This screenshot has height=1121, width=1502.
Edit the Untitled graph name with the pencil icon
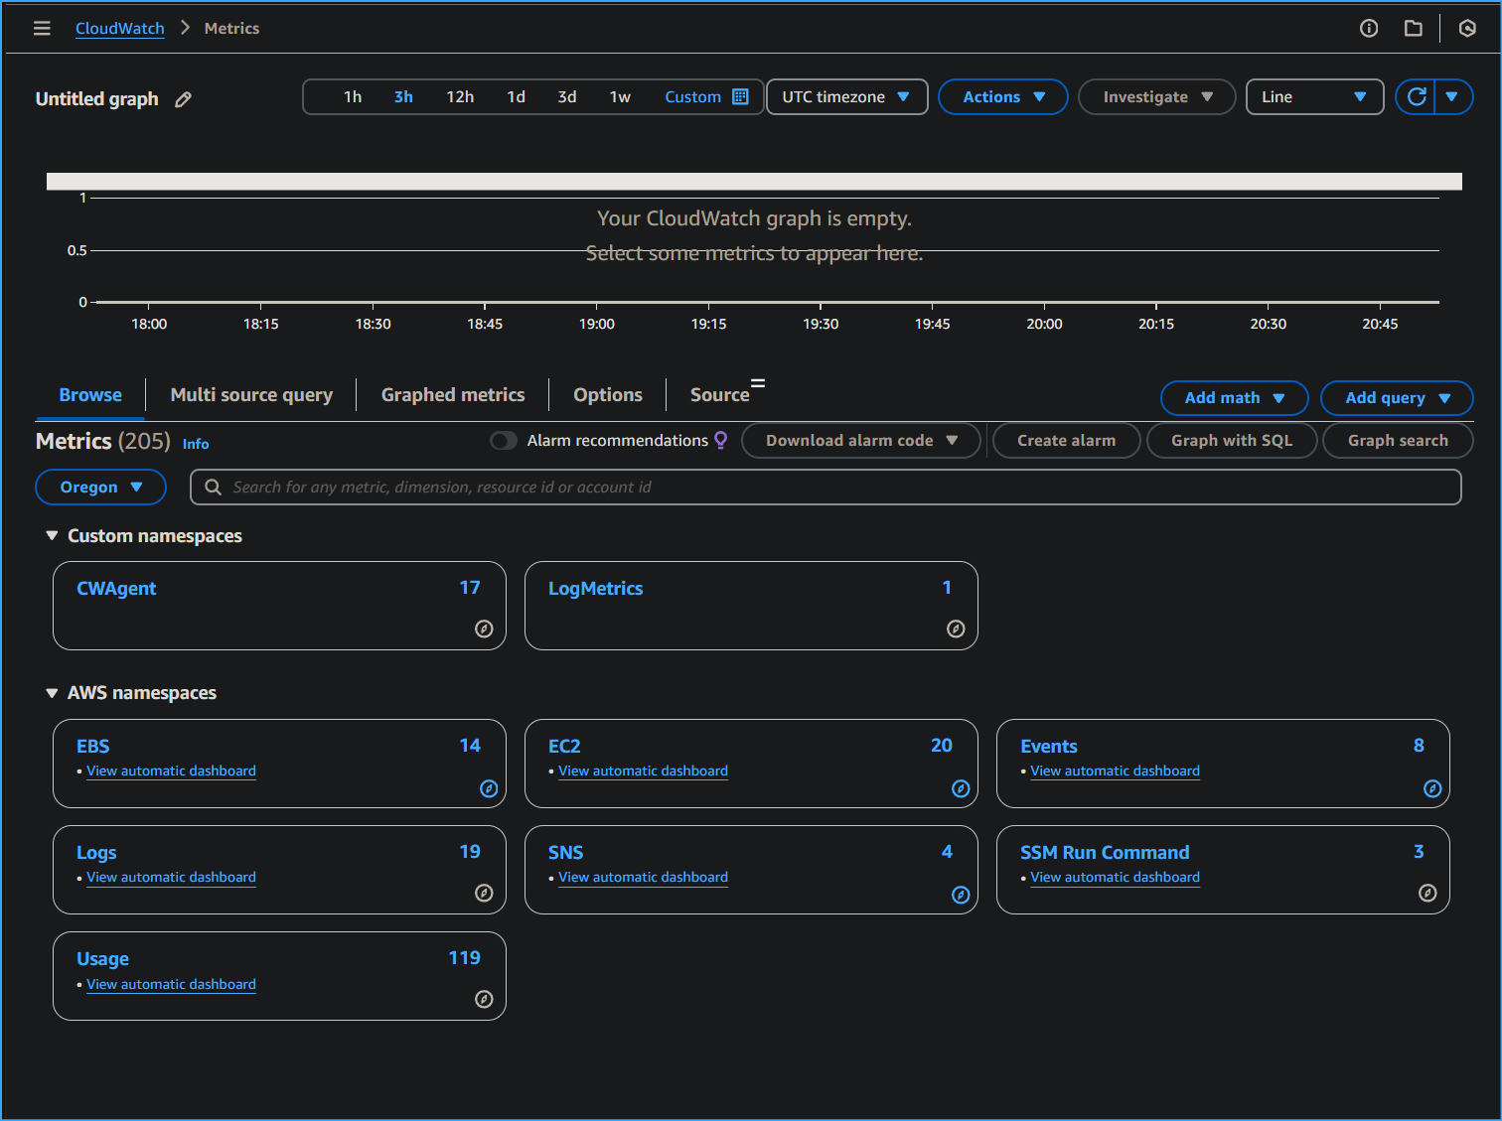point(183,99)
